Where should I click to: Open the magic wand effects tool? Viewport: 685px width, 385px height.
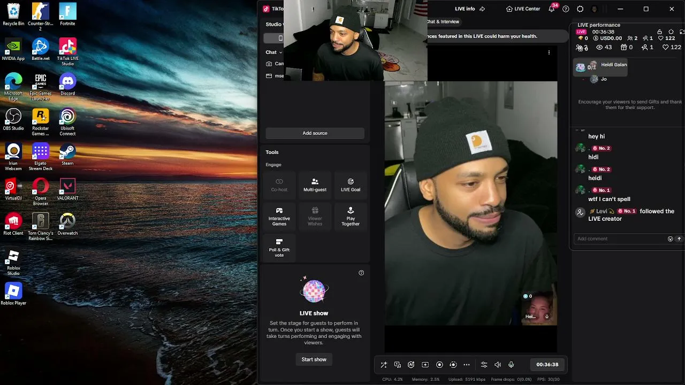[x=384, y=365]
